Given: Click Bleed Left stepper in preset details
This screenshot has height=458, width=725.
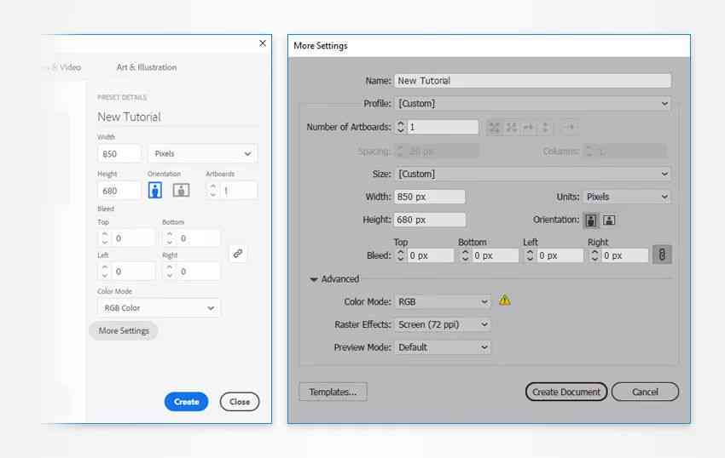Looking at the screenshot, I should pos(105,272).
